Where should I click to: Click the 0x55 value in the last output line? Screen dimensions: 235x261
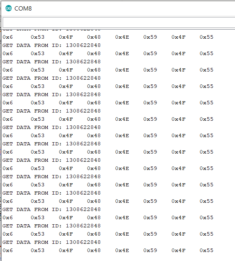click(x=206, y=250)
